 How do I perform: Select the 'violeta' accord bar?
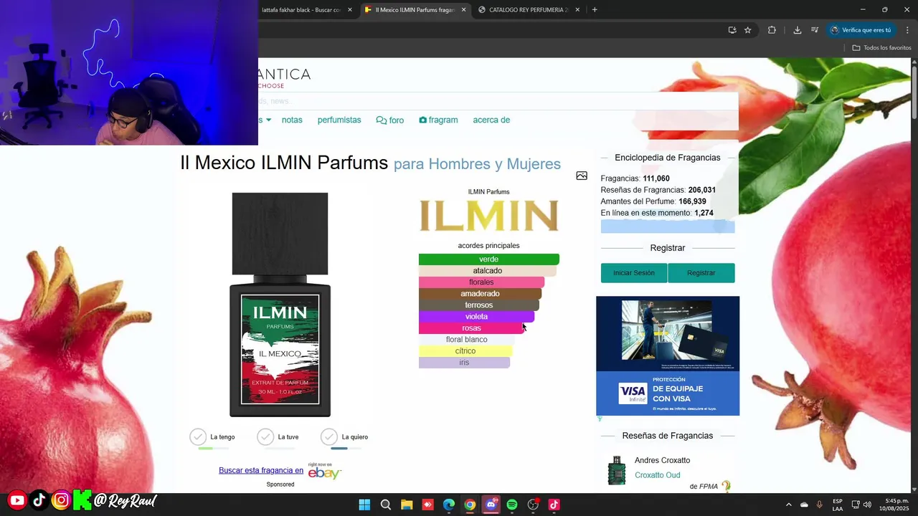476,317
